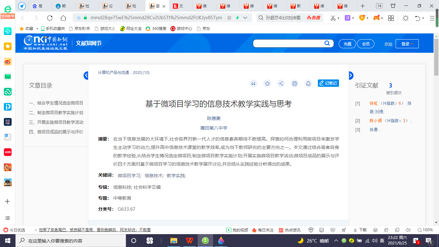Click browser forward arrow button
Image resolution: width=439 pixels, height=247 pixels.
[36, 18]
